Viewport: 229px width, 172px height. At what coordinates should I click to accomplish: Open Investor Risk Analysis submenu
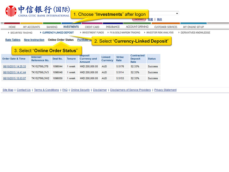point(160,33)
